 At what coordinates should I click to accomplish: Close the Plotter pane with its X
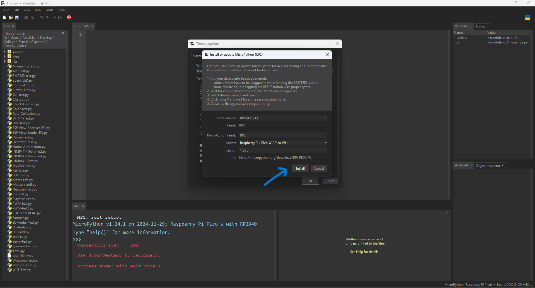447,213
